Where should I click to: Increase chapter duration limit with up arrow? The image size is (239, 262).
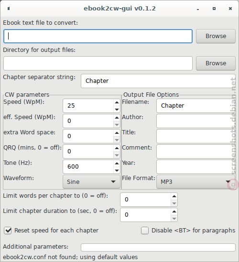[174, 212]
